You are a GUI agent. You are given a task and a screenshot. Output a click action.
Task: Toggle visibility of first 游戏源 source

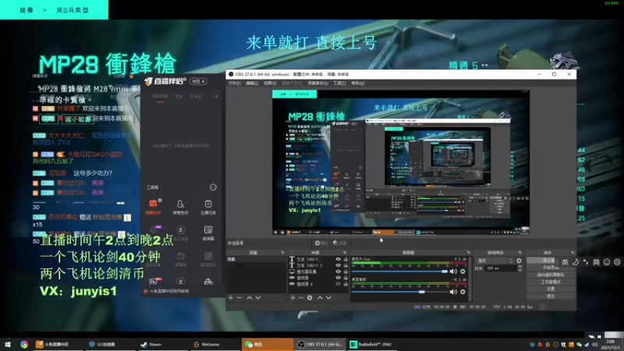[339, 278]
